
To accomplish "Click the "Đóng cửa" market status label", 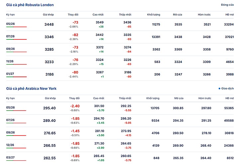I will point(227,5).
